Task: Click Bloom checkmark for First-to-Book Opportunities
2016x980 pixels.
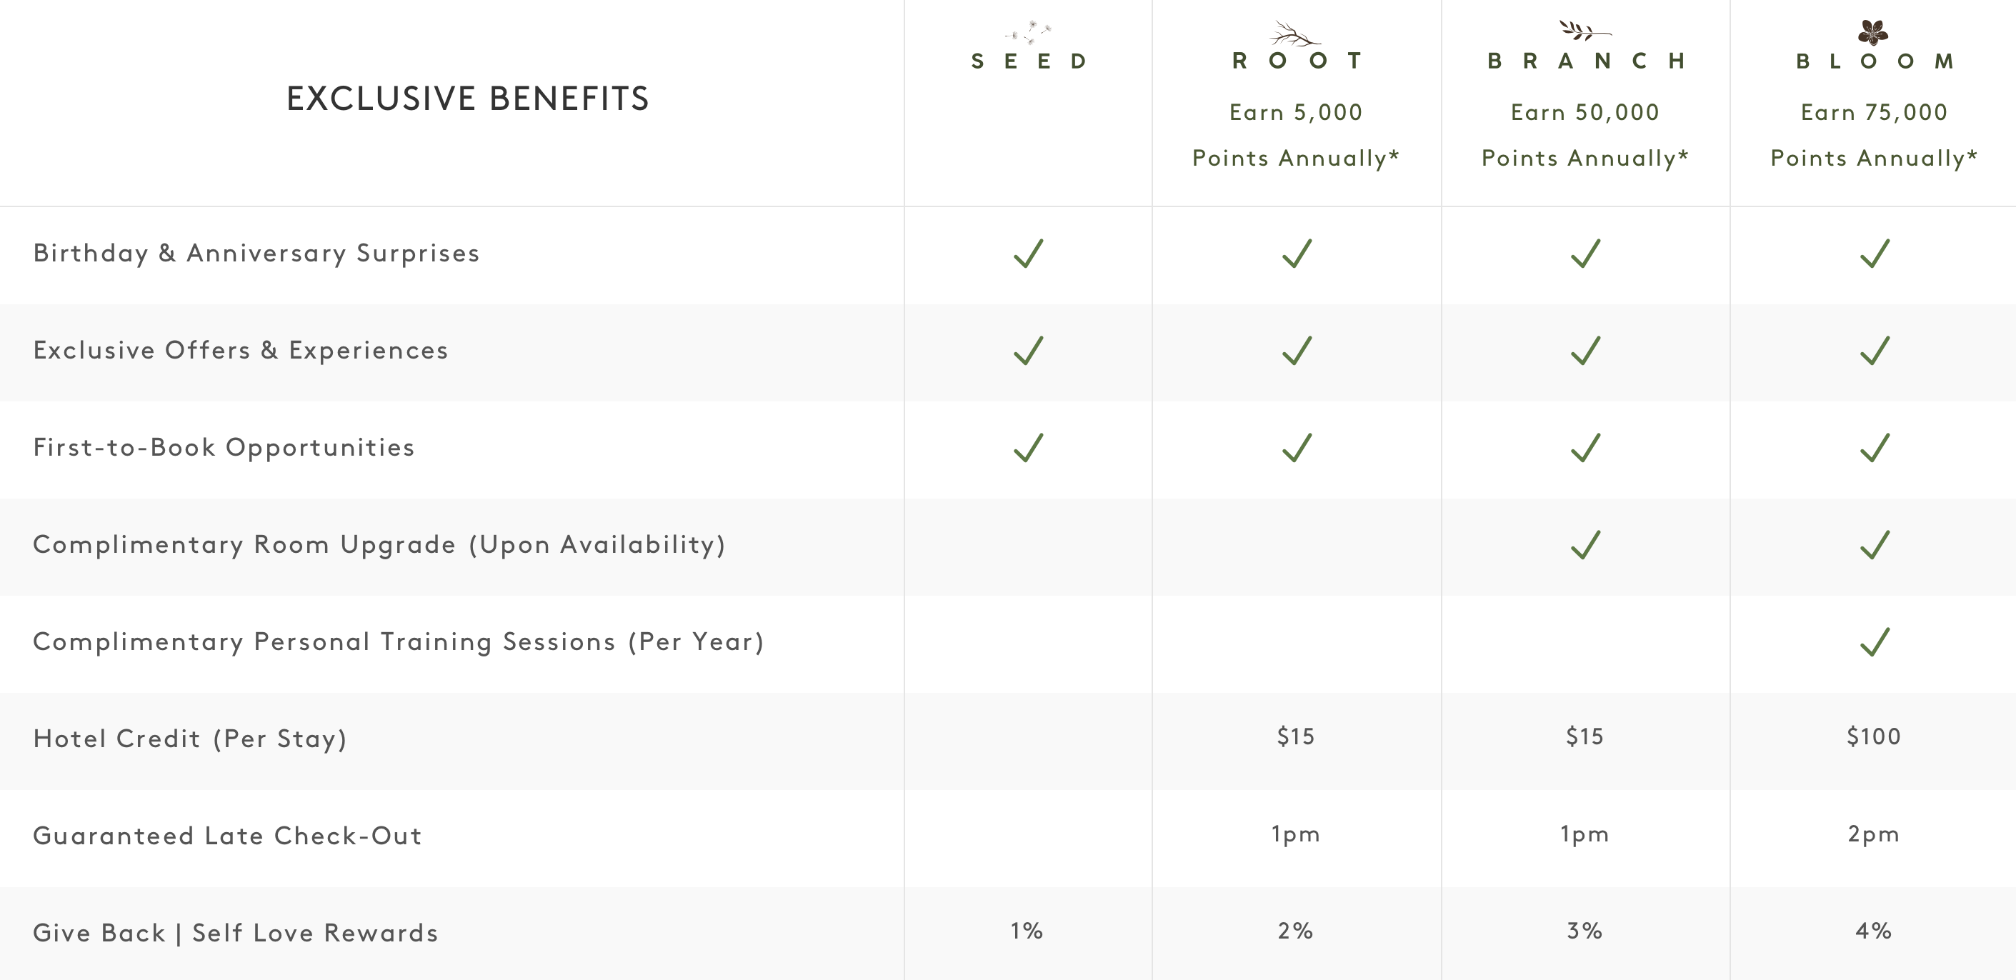Action: click(x=1875, y=448)
